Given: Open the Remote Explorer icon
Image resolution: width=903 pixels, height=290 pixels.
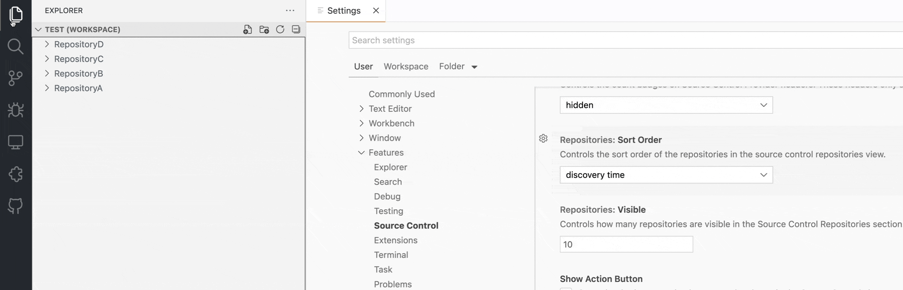Looking at the screenshot, I should (15, 142).
